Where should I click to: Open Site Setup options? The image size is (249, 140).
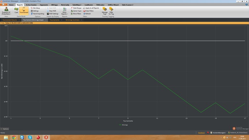pyautogui.click(x=35, y=8)
